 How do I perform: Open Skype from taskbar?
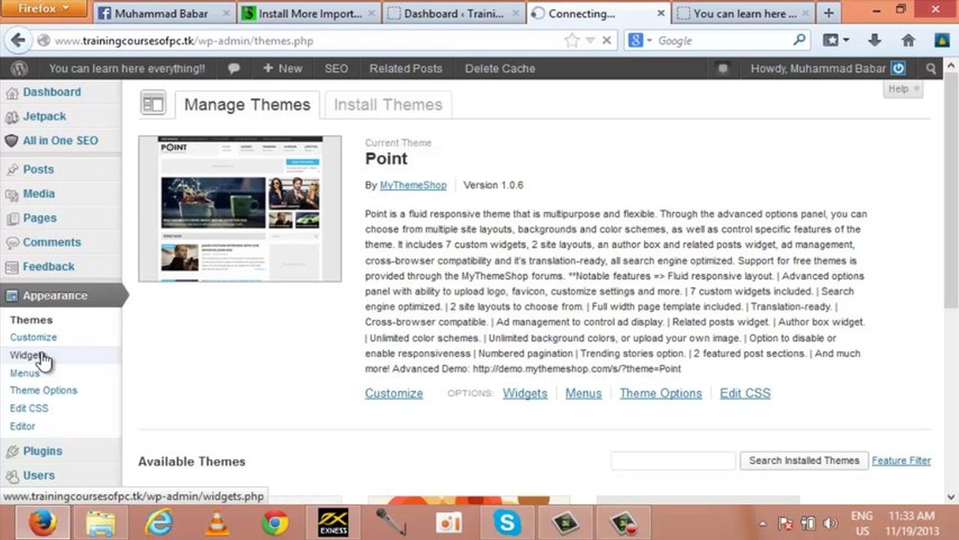(x=507, y=522)
